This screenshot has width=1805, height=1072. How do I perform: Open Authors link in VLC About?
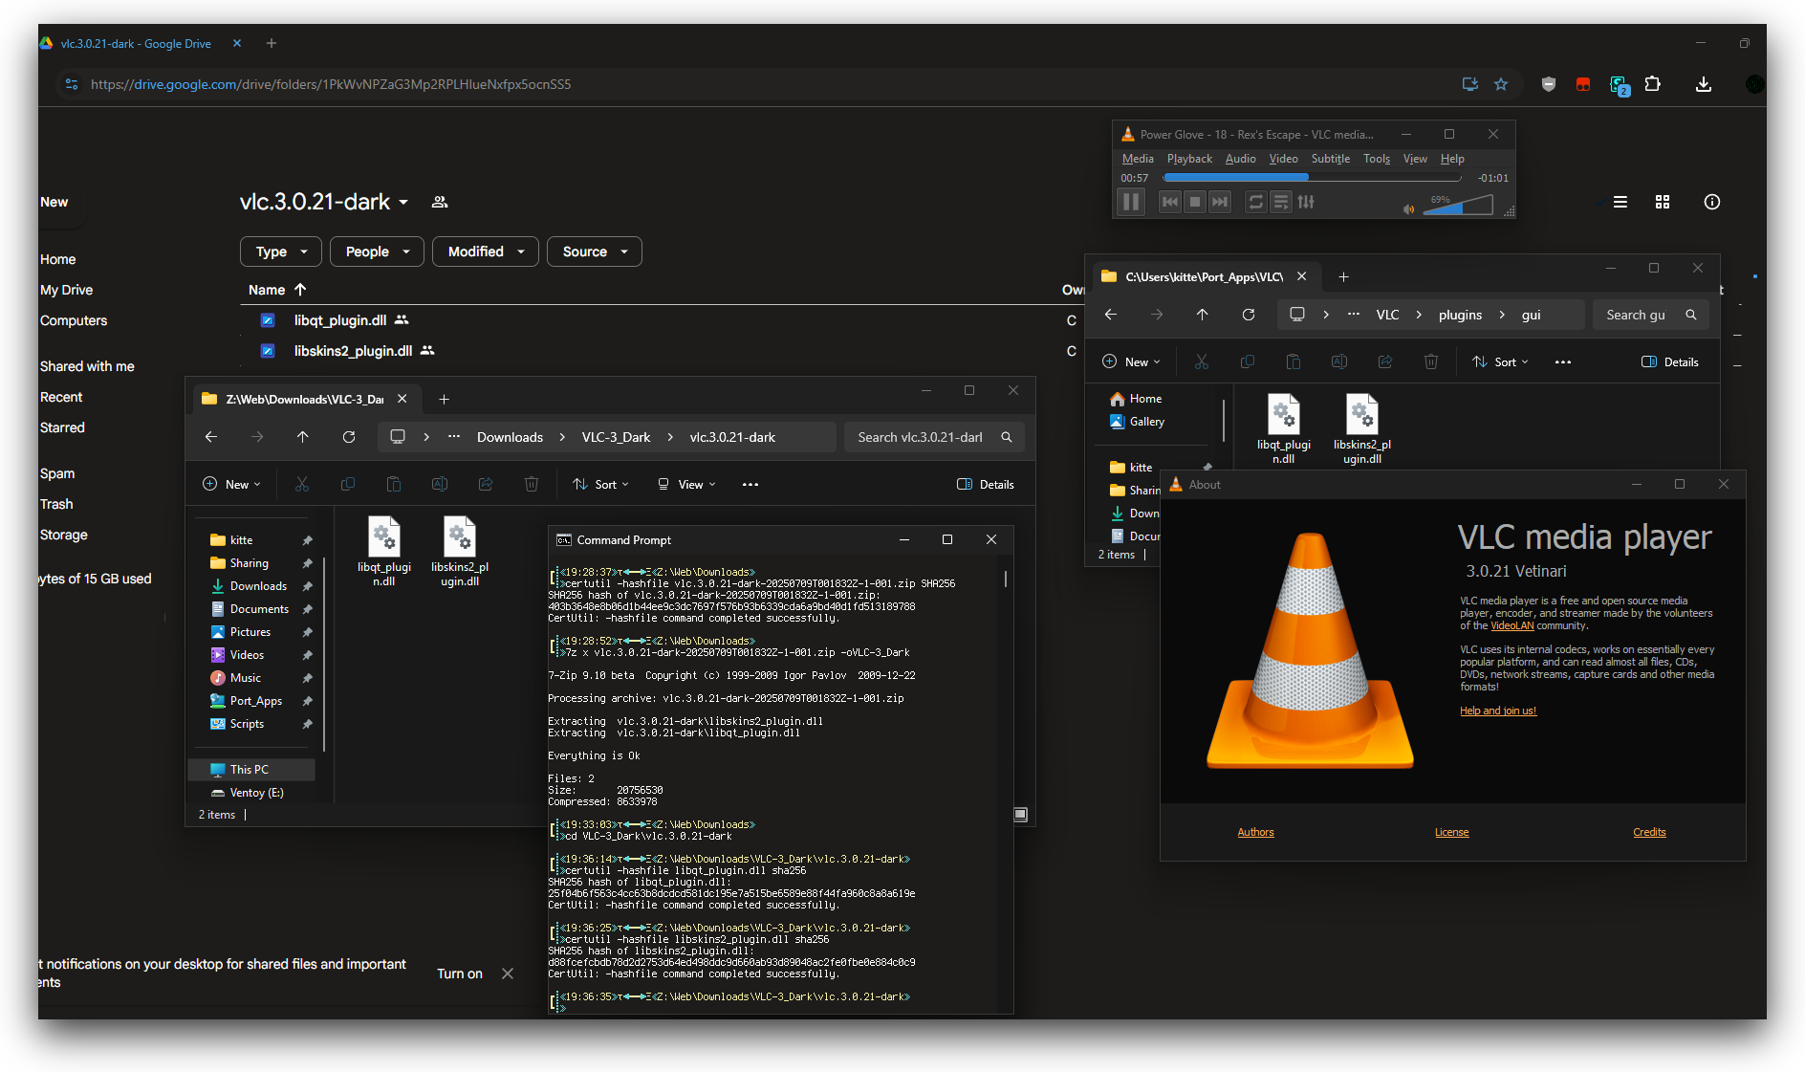(x=1255, y=832)
